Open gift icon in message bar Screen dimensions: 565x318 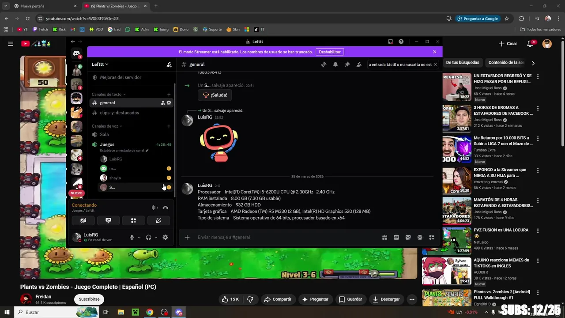(384, 237)
